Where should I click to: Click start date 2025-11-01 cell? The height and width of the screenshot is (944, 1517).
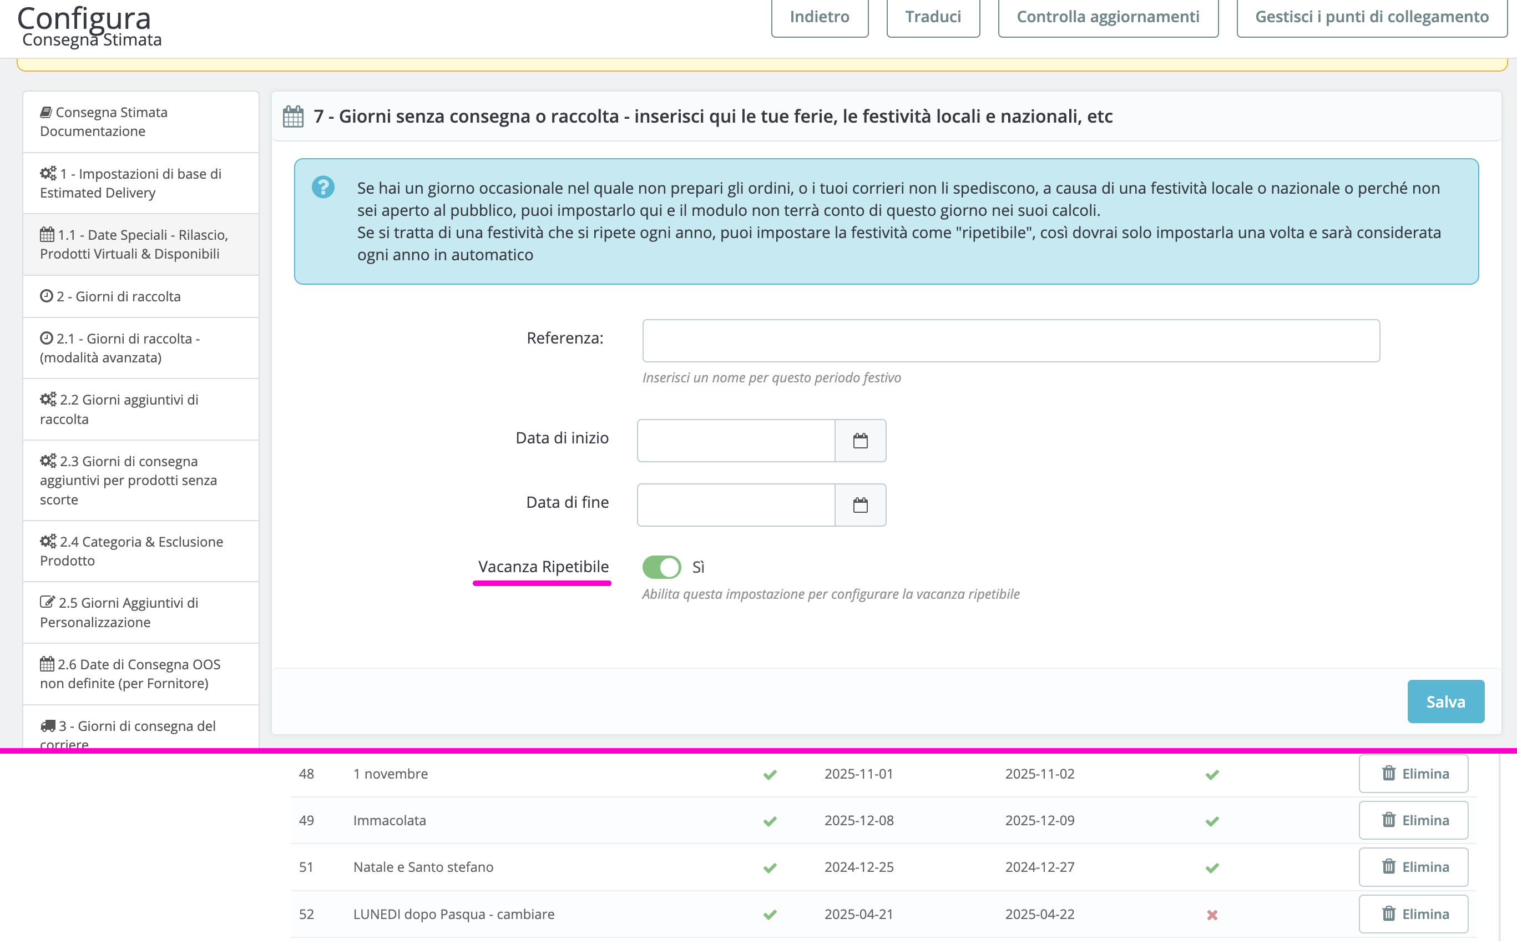coord(859,774)
